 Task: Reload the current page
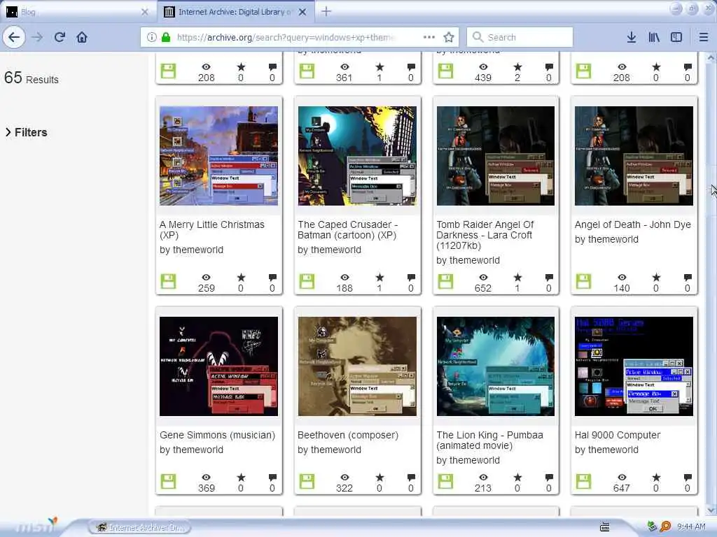[x=60, y=37]
